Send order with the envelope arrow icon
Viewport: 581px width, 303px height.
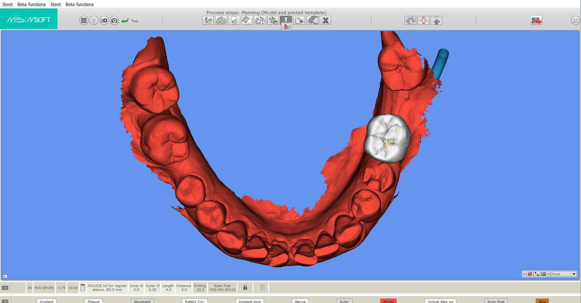(537, 20)
